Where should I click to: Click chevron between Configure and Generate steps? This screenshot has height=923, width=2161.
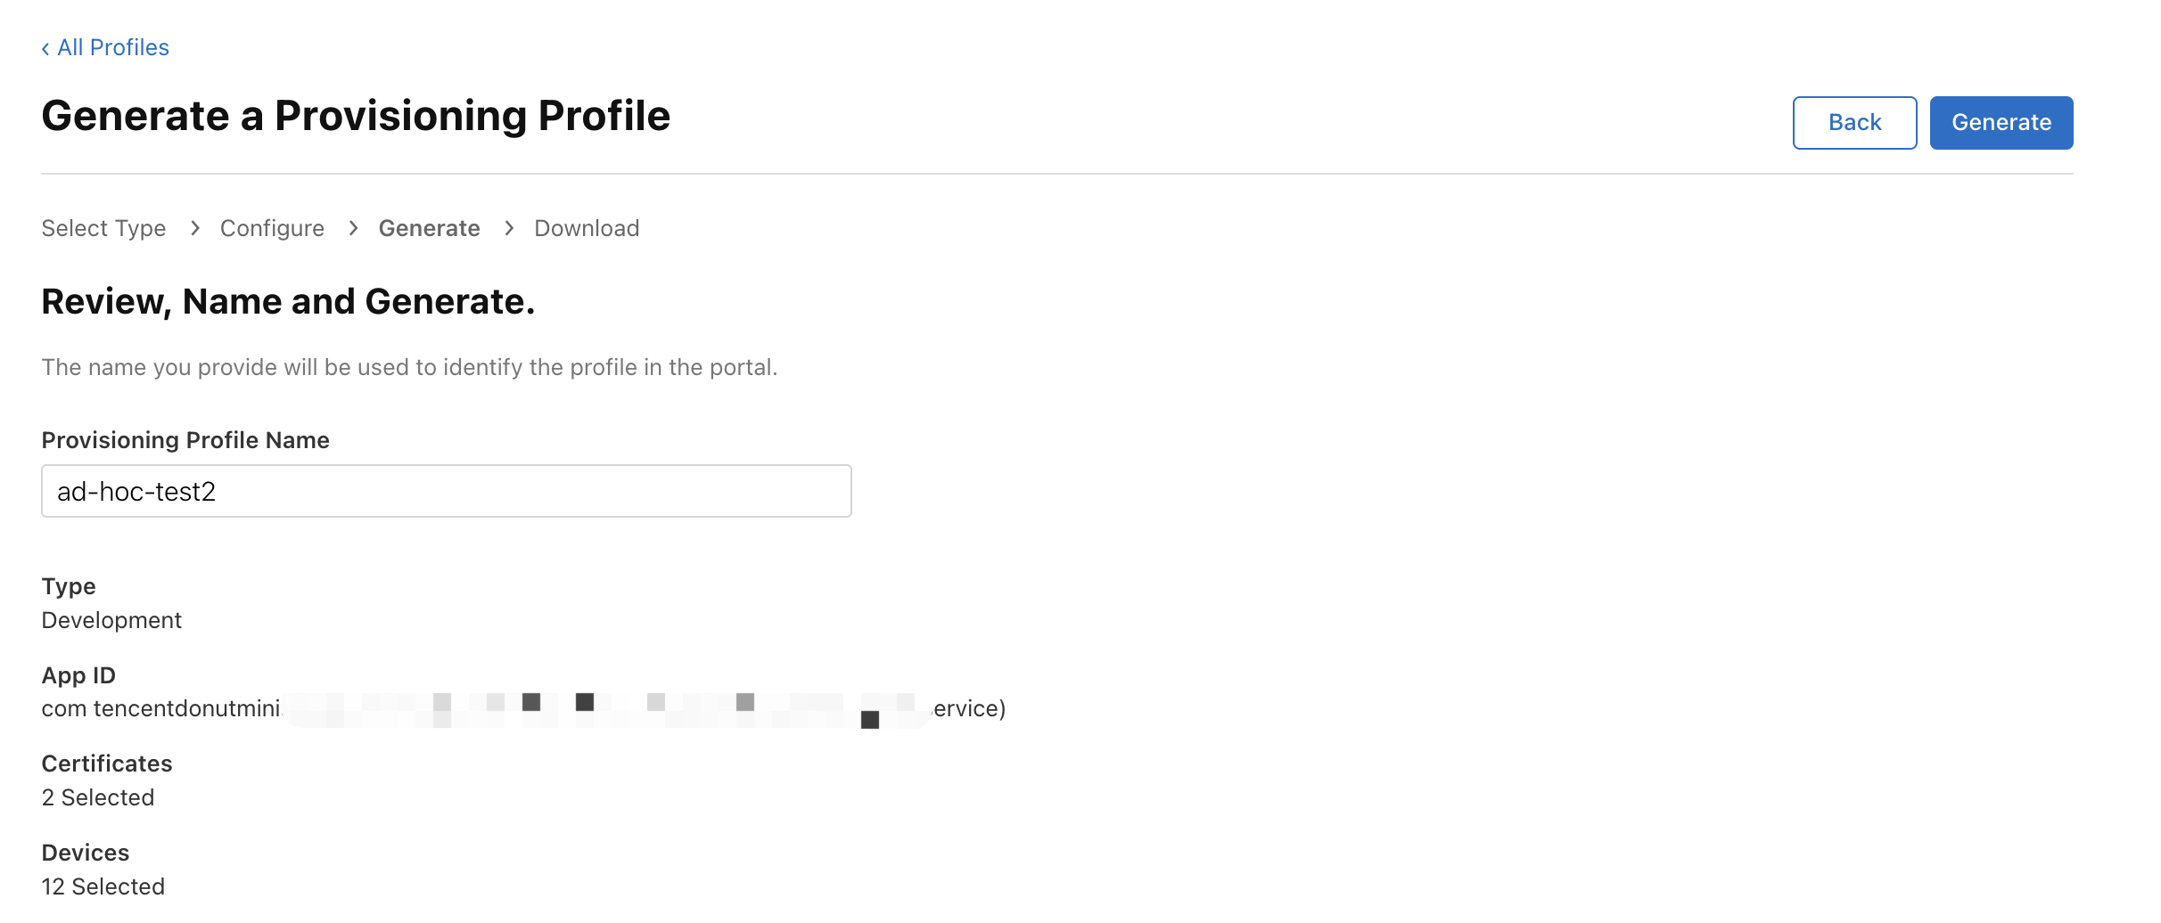[x=353, y=229]
